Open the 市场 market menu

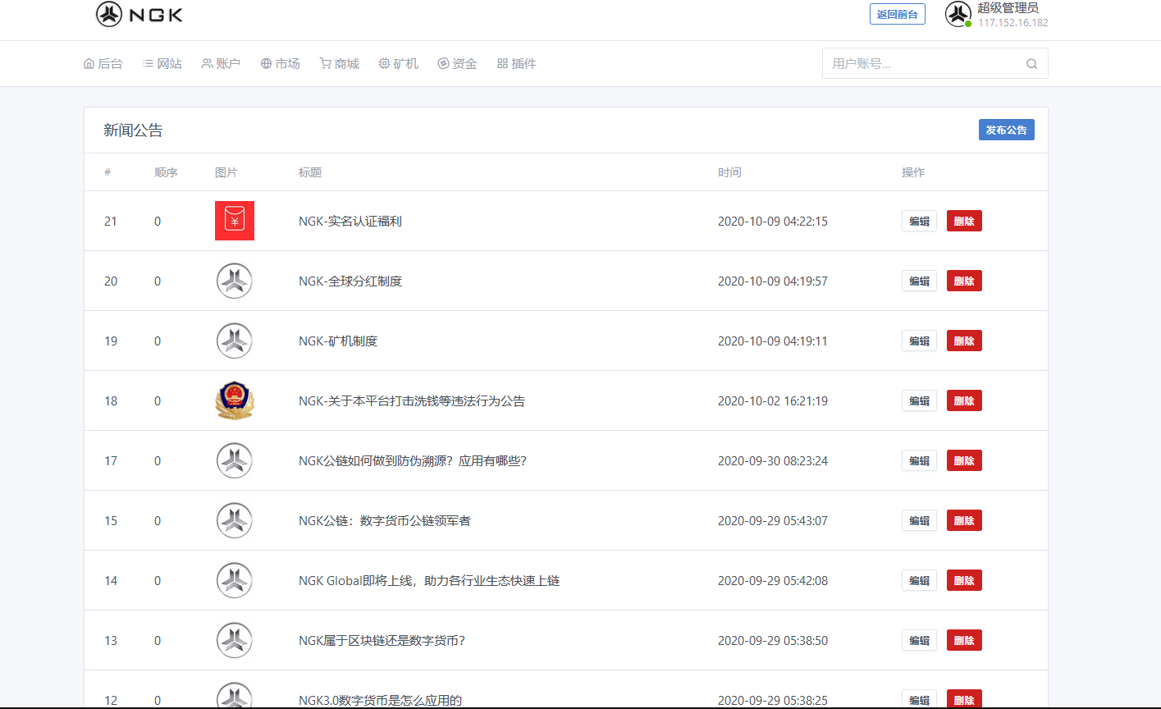pyautogui.click(x=280, y=64)
